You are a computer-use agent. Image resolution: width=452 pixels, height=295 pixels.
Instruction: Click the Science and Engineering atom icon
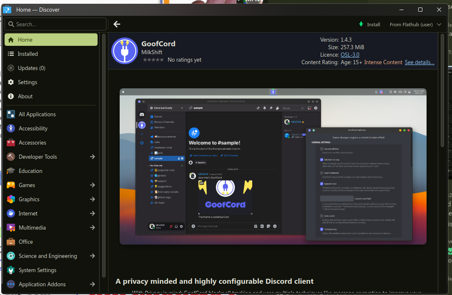11,256
